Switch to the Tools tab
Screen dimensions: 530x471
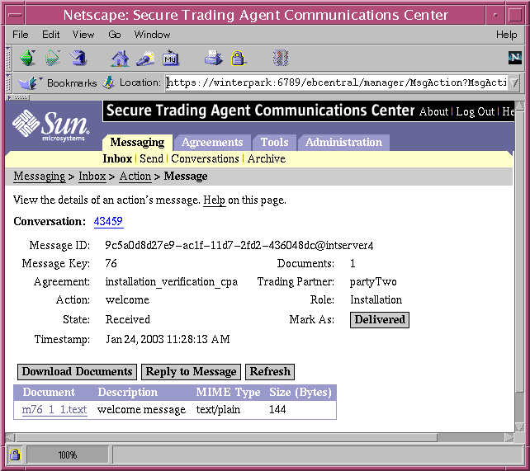click(x=274, y=142)
